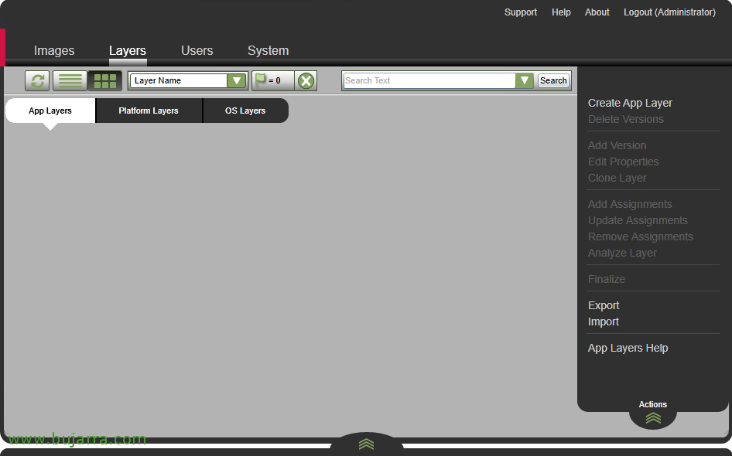Click Clone Layer action

coord(617,178)
